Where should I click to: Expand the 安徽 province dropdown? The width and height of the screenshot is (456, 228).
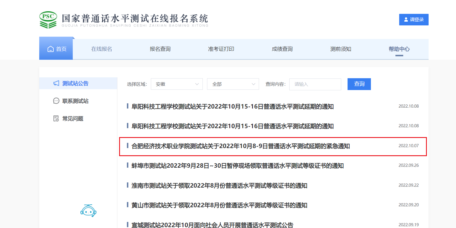[x=177, y=84]
